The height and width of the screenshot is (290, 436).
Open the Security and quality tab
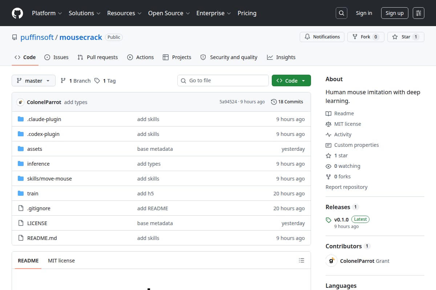click(x=229, y=57)
